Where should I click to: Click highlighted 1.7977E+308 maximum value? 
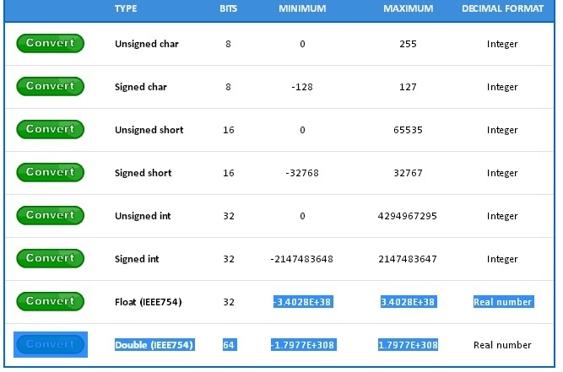pyautogui.click(x=408, y=345)
